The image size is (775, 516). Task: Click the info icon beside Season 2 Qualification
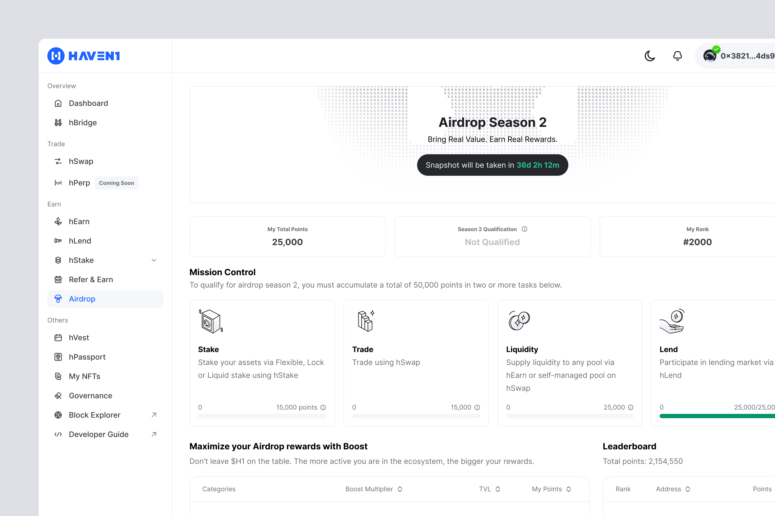click(x=524, y=229)
